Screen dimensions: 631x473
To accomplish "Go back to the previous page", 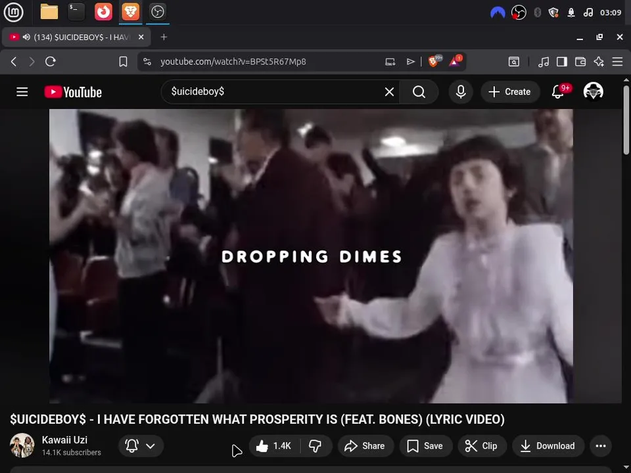I will [x=14, y=62].
